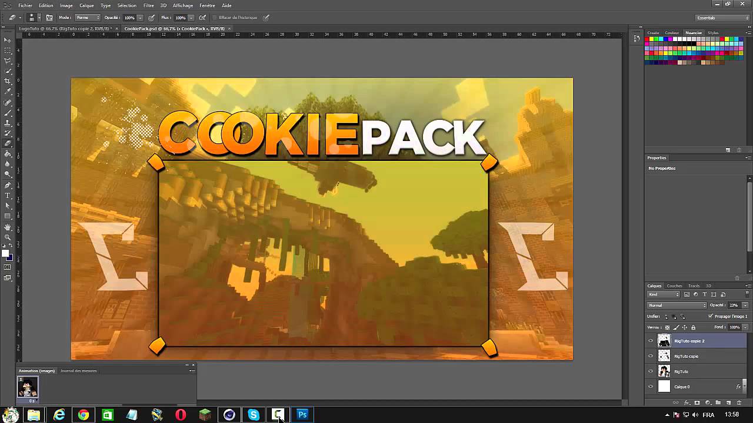Create new adjustment layer icon
The width and height of the screenshot is (753, 423).
tap(708, 402)
